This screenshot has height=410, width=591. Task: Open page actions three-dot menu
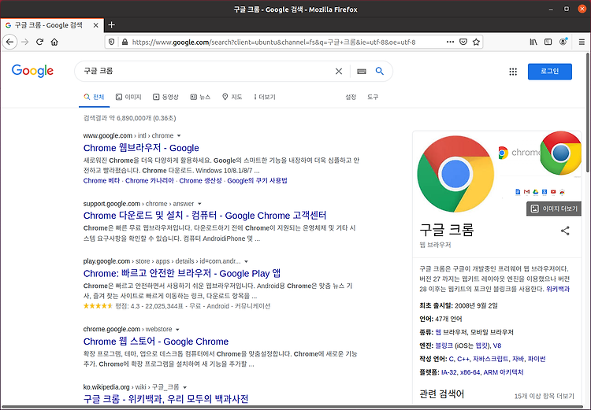pyautogui.click(x=450, y=42)
